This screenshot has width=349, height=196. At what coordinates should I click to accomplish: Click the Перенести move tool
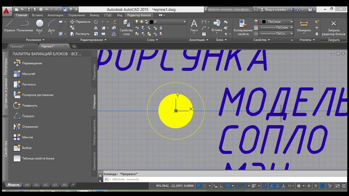[80, 22]
